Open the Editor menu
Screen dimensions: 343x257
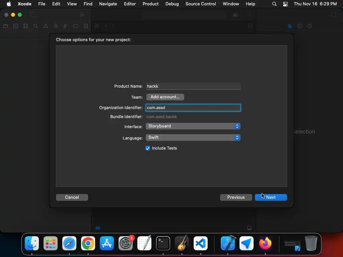click(130, 4)
